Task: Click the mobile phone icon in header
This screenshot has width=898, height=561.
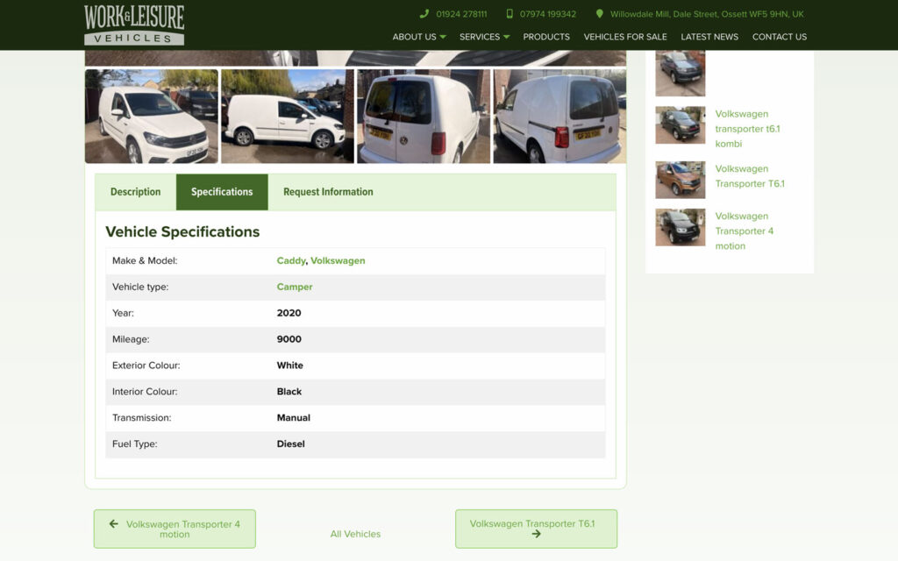Action: click(x=510, y=14)
